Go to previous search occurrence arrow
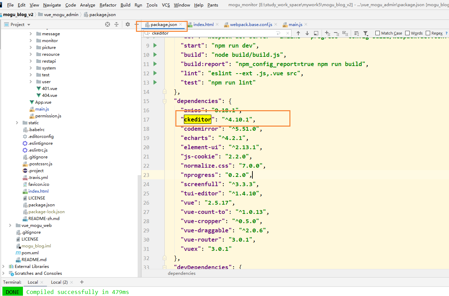 tap(298, 33)
